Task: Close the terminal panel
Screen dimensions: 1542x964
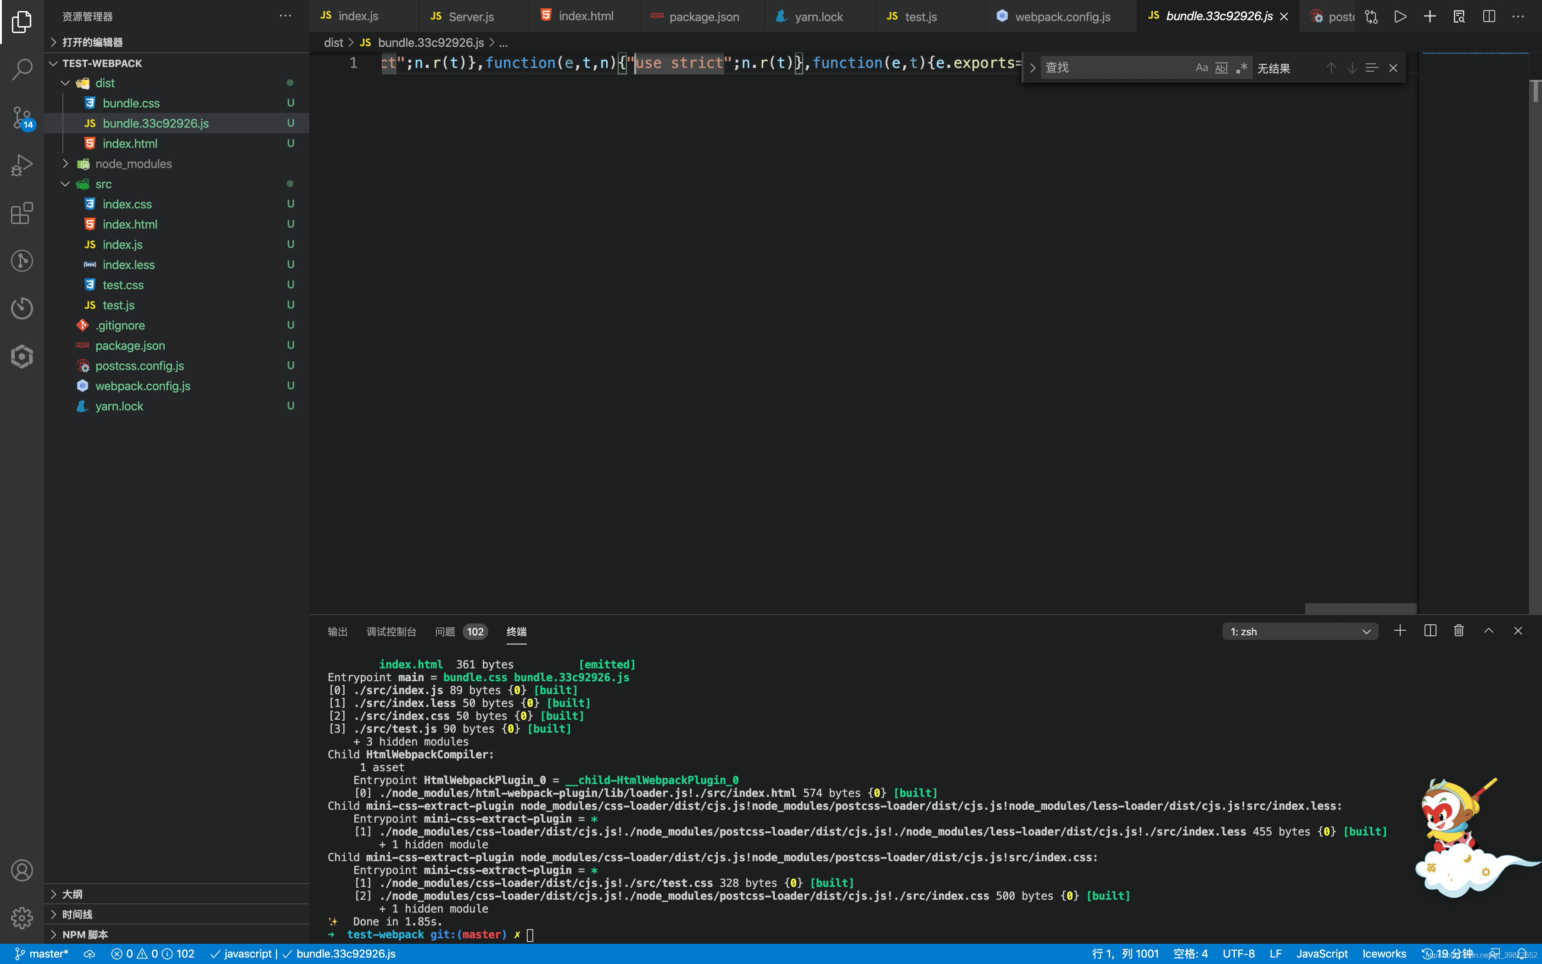Action: click(1518, 631)
